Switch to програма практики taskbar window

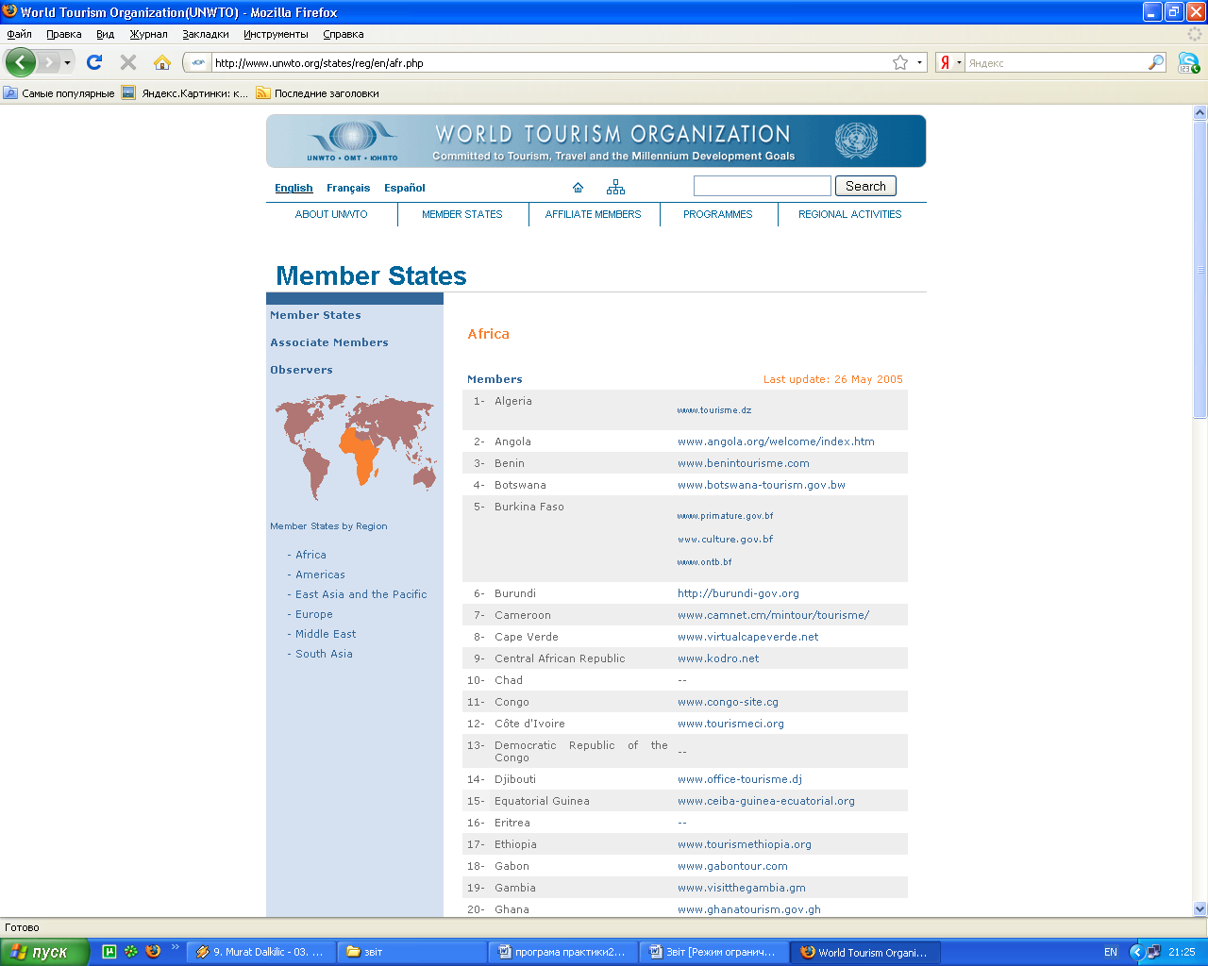(x=562, y=952)
